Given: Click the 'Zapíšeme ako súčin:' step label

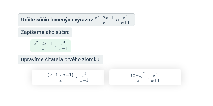Looking at the screenshot, I should 45,32.
